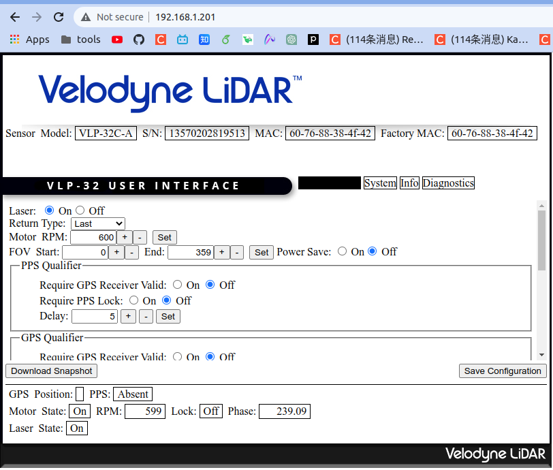Decrease FOV Start with minus button
Viewport: 553px width, 470px height.
tap(132, 252)
